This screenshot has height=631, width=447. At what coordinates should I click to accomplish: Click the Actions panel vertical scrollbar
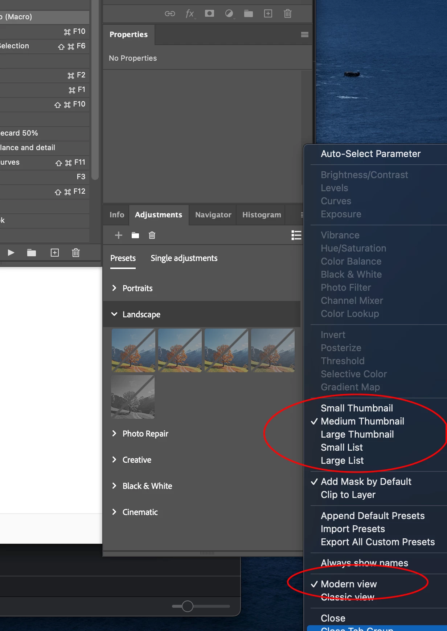pyautogui.click(x=95, y=90)
